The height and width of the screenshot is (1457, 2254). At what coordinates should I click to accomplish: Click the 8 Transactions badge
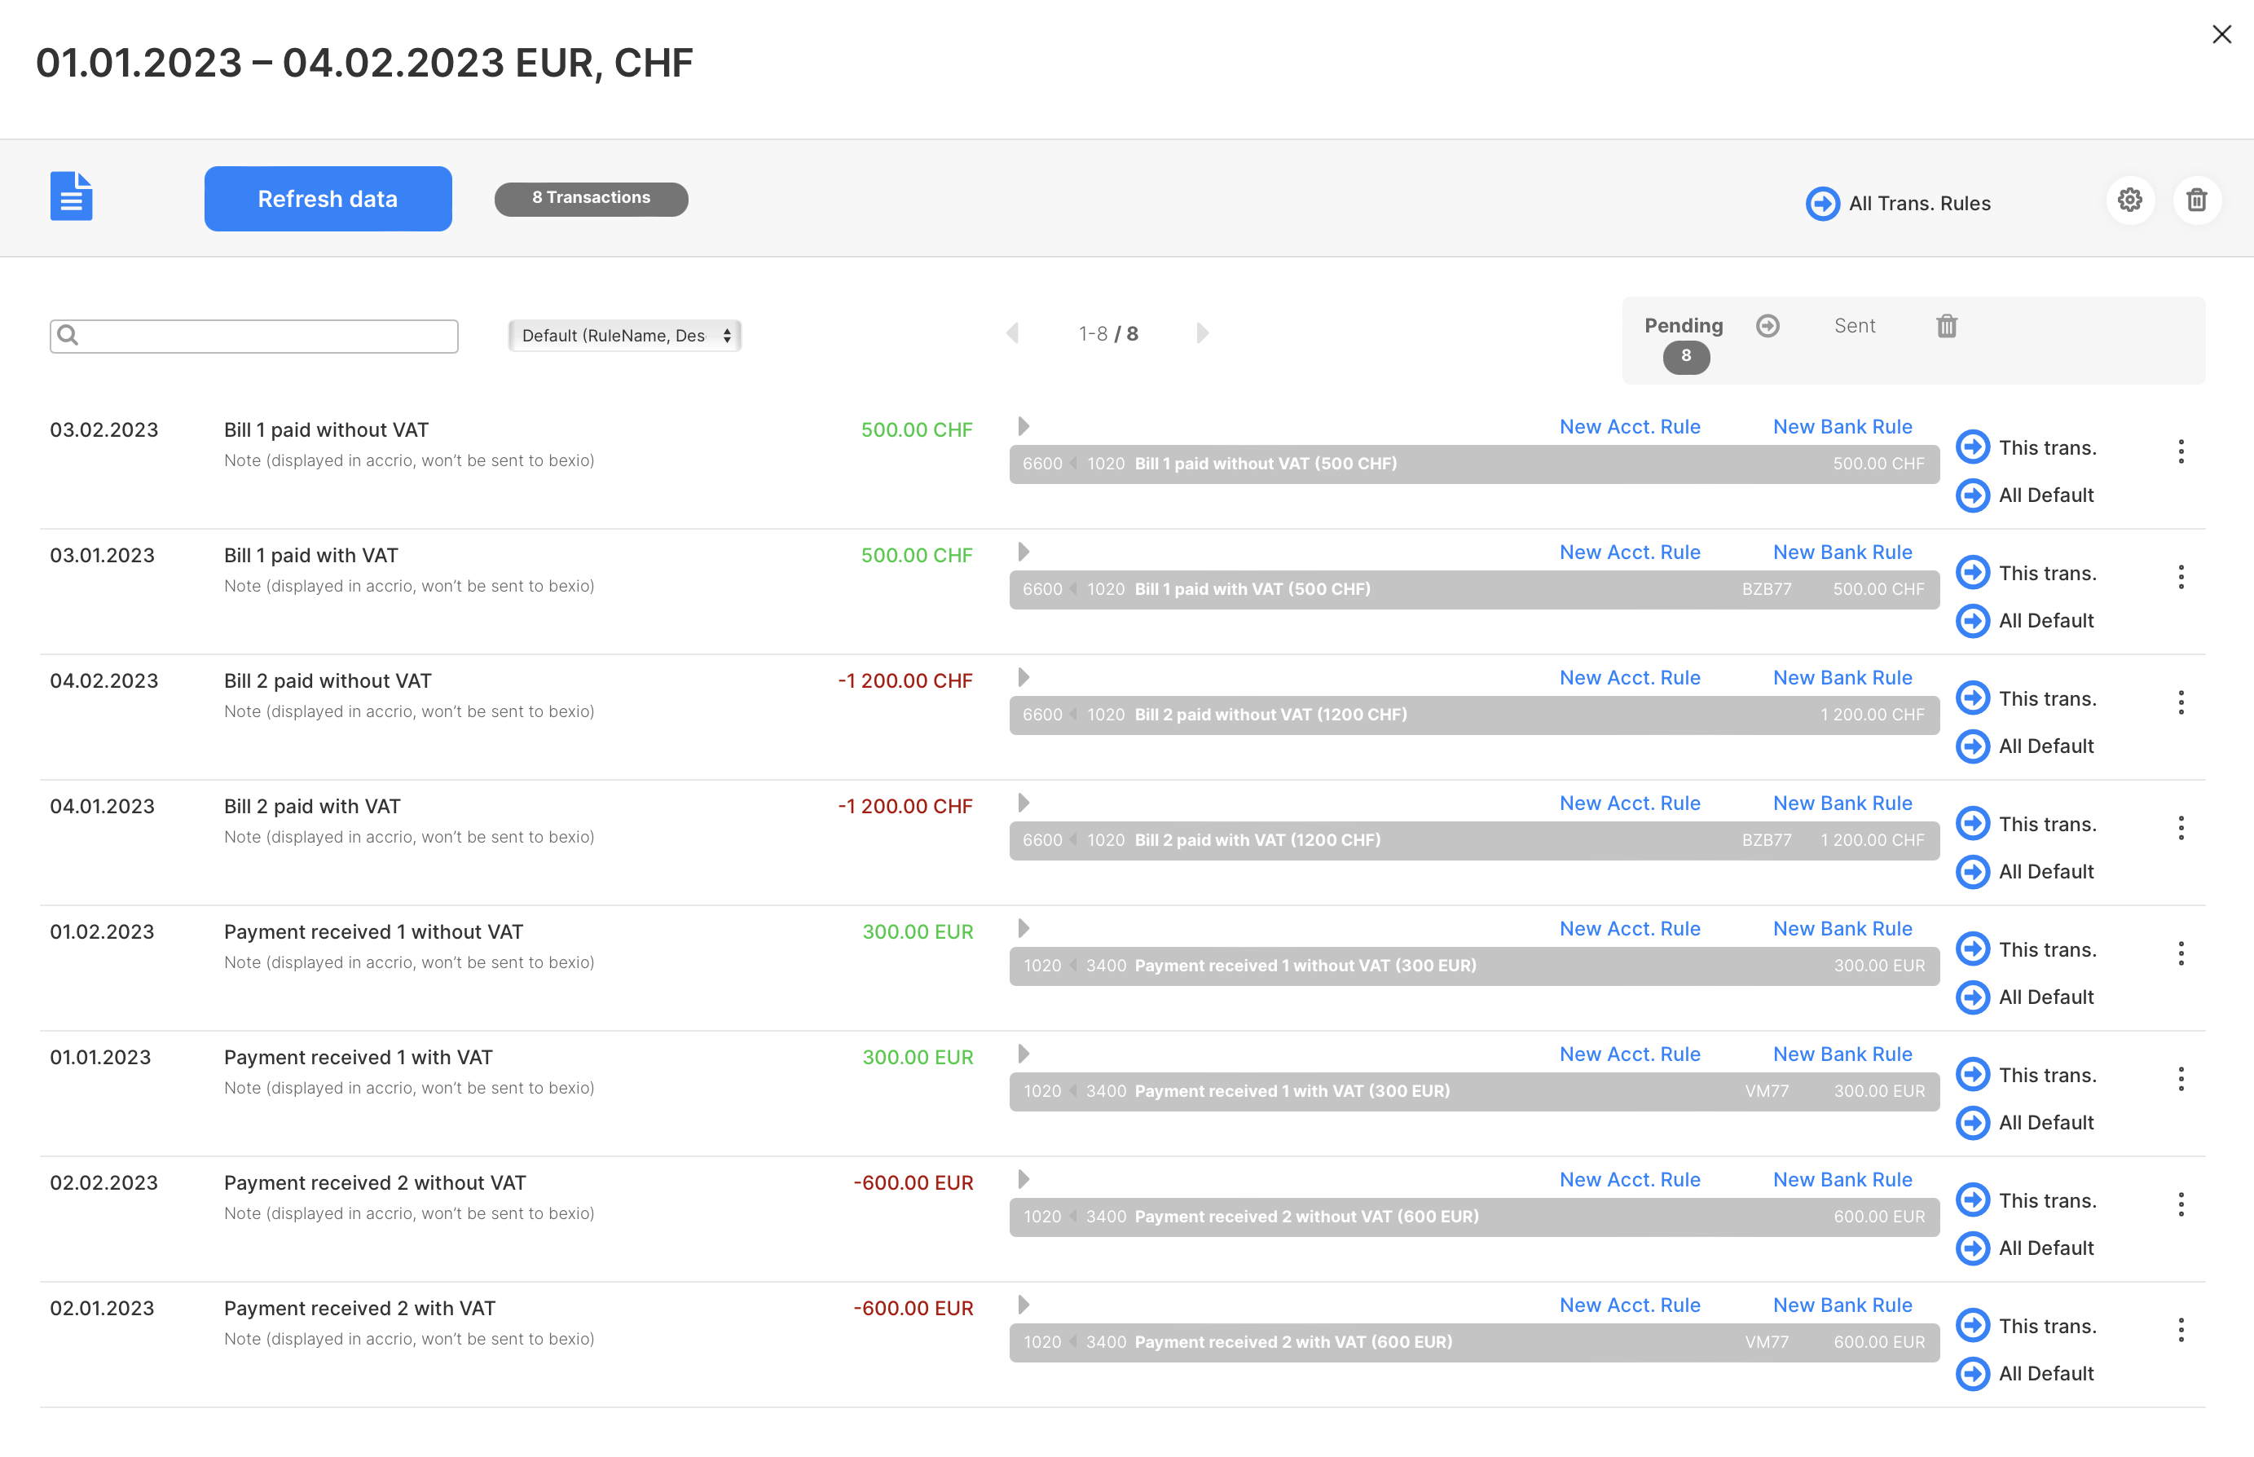pos(591,199)
